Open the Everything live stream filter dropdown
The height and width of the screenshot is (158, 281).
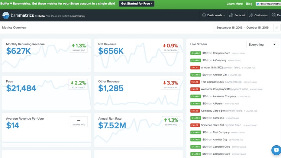(x=262, y=45)
